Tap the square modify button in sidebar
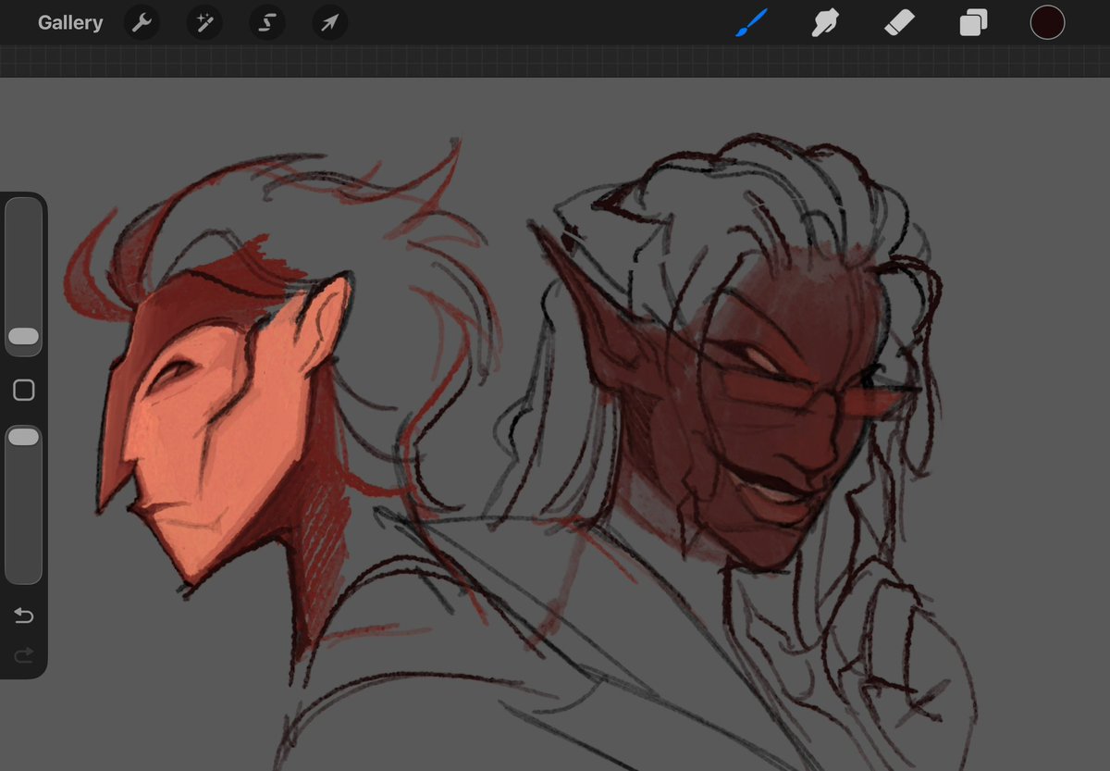This screenshot has height=771, width=1110. 24,390
